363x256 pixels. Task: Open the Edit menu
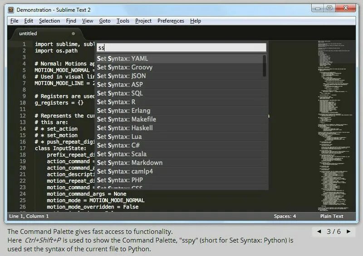29,21
